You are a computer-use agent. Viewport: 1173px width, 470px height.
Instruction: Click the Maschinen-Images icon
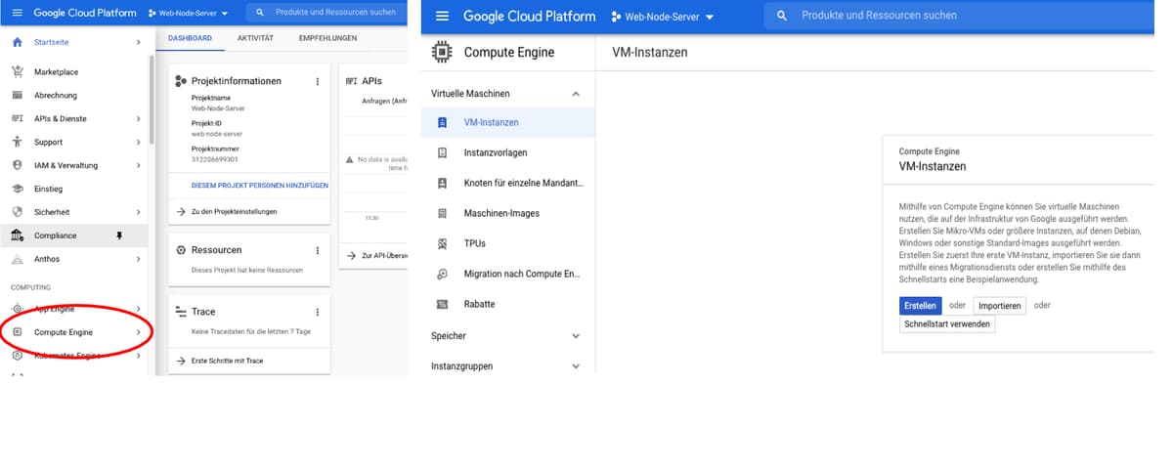pyautogui.click(x=443, y=214)
